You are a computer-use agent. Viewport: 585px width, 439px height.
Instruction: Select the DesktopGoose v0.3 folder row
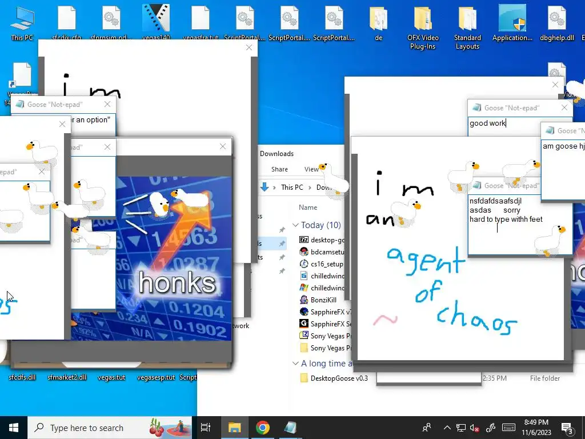(x=334, y=378)
